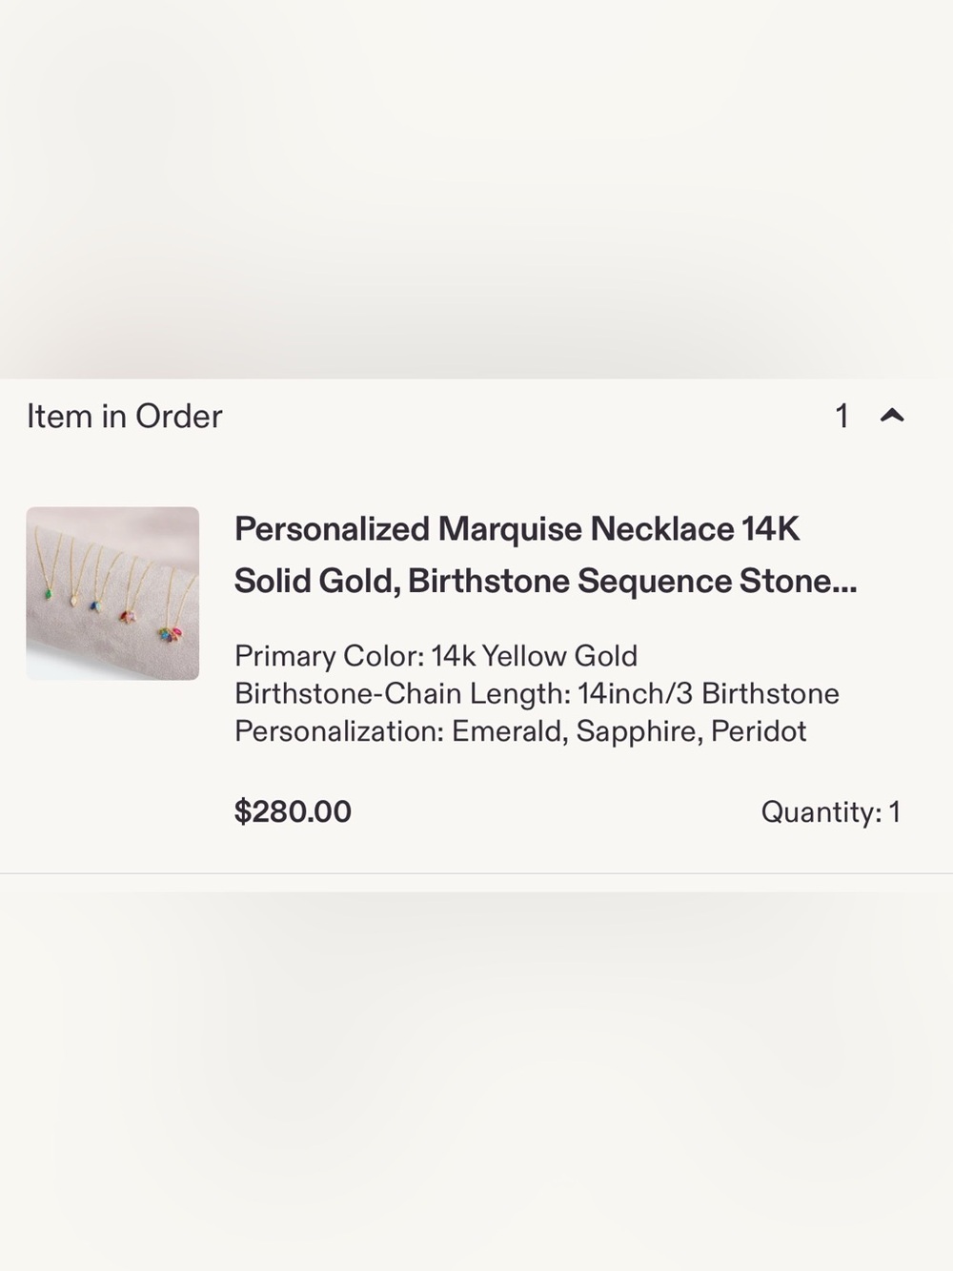The height and width of the screenshot is (1271, 953).
Task: Click the word Peridot in personalization
Action: [x=759, y=731]
